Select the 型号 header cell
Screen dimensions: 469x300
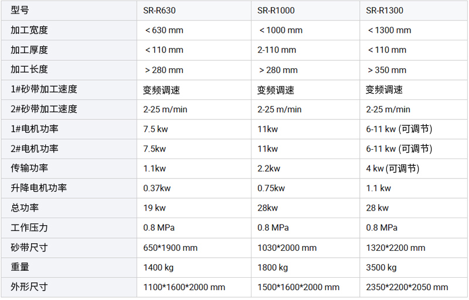click(69, 11)
